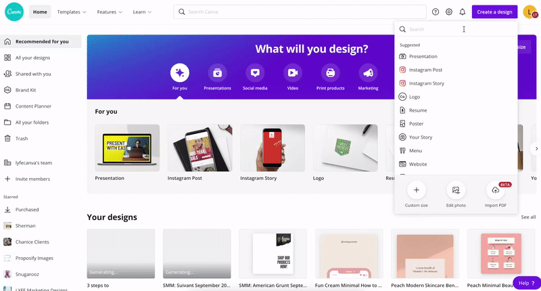Choose Your Story in suggested list
The image size is (541, 291).
[x=456, y=137]
